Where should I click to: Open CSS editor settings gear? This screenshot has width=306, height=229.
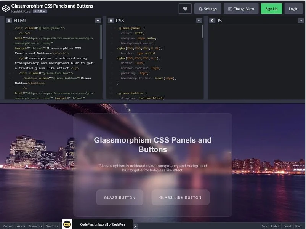tap(111, 21)
